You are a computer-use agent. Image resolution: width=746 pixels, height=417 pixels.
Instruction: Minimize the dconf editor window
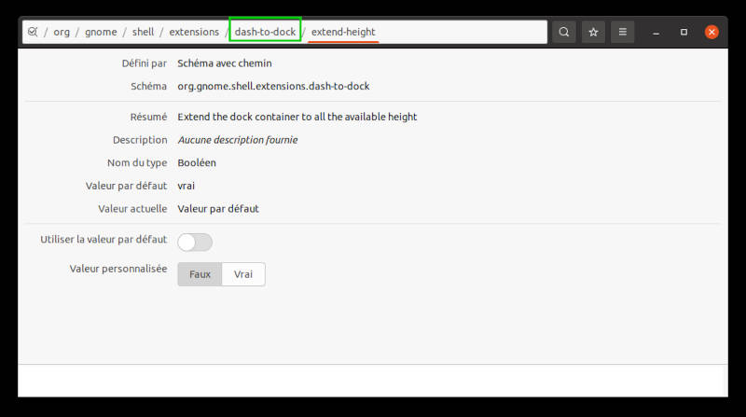[x=656, y=32]
